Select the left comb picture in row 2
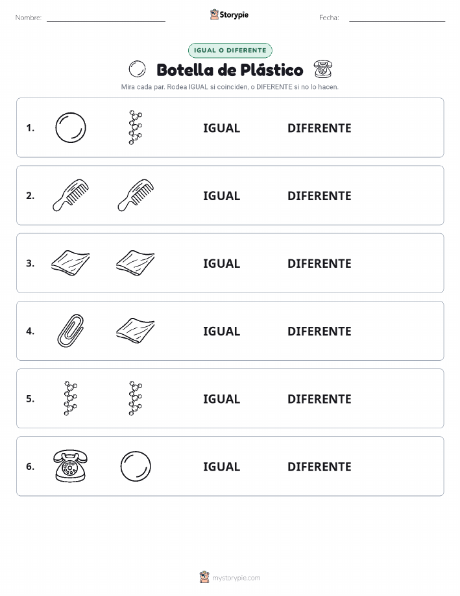Image resolution: width=460 pixels, height=596 pixels. (x=71, y=196)
